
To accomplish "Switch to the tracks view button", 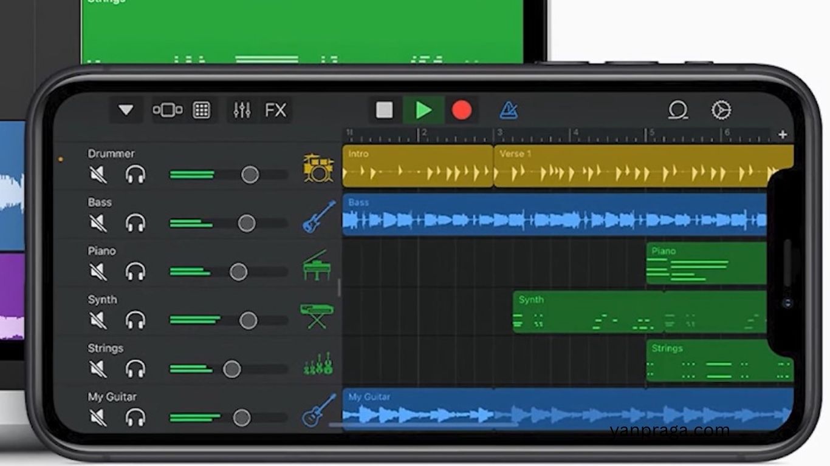I will click(x=168, y=110).
